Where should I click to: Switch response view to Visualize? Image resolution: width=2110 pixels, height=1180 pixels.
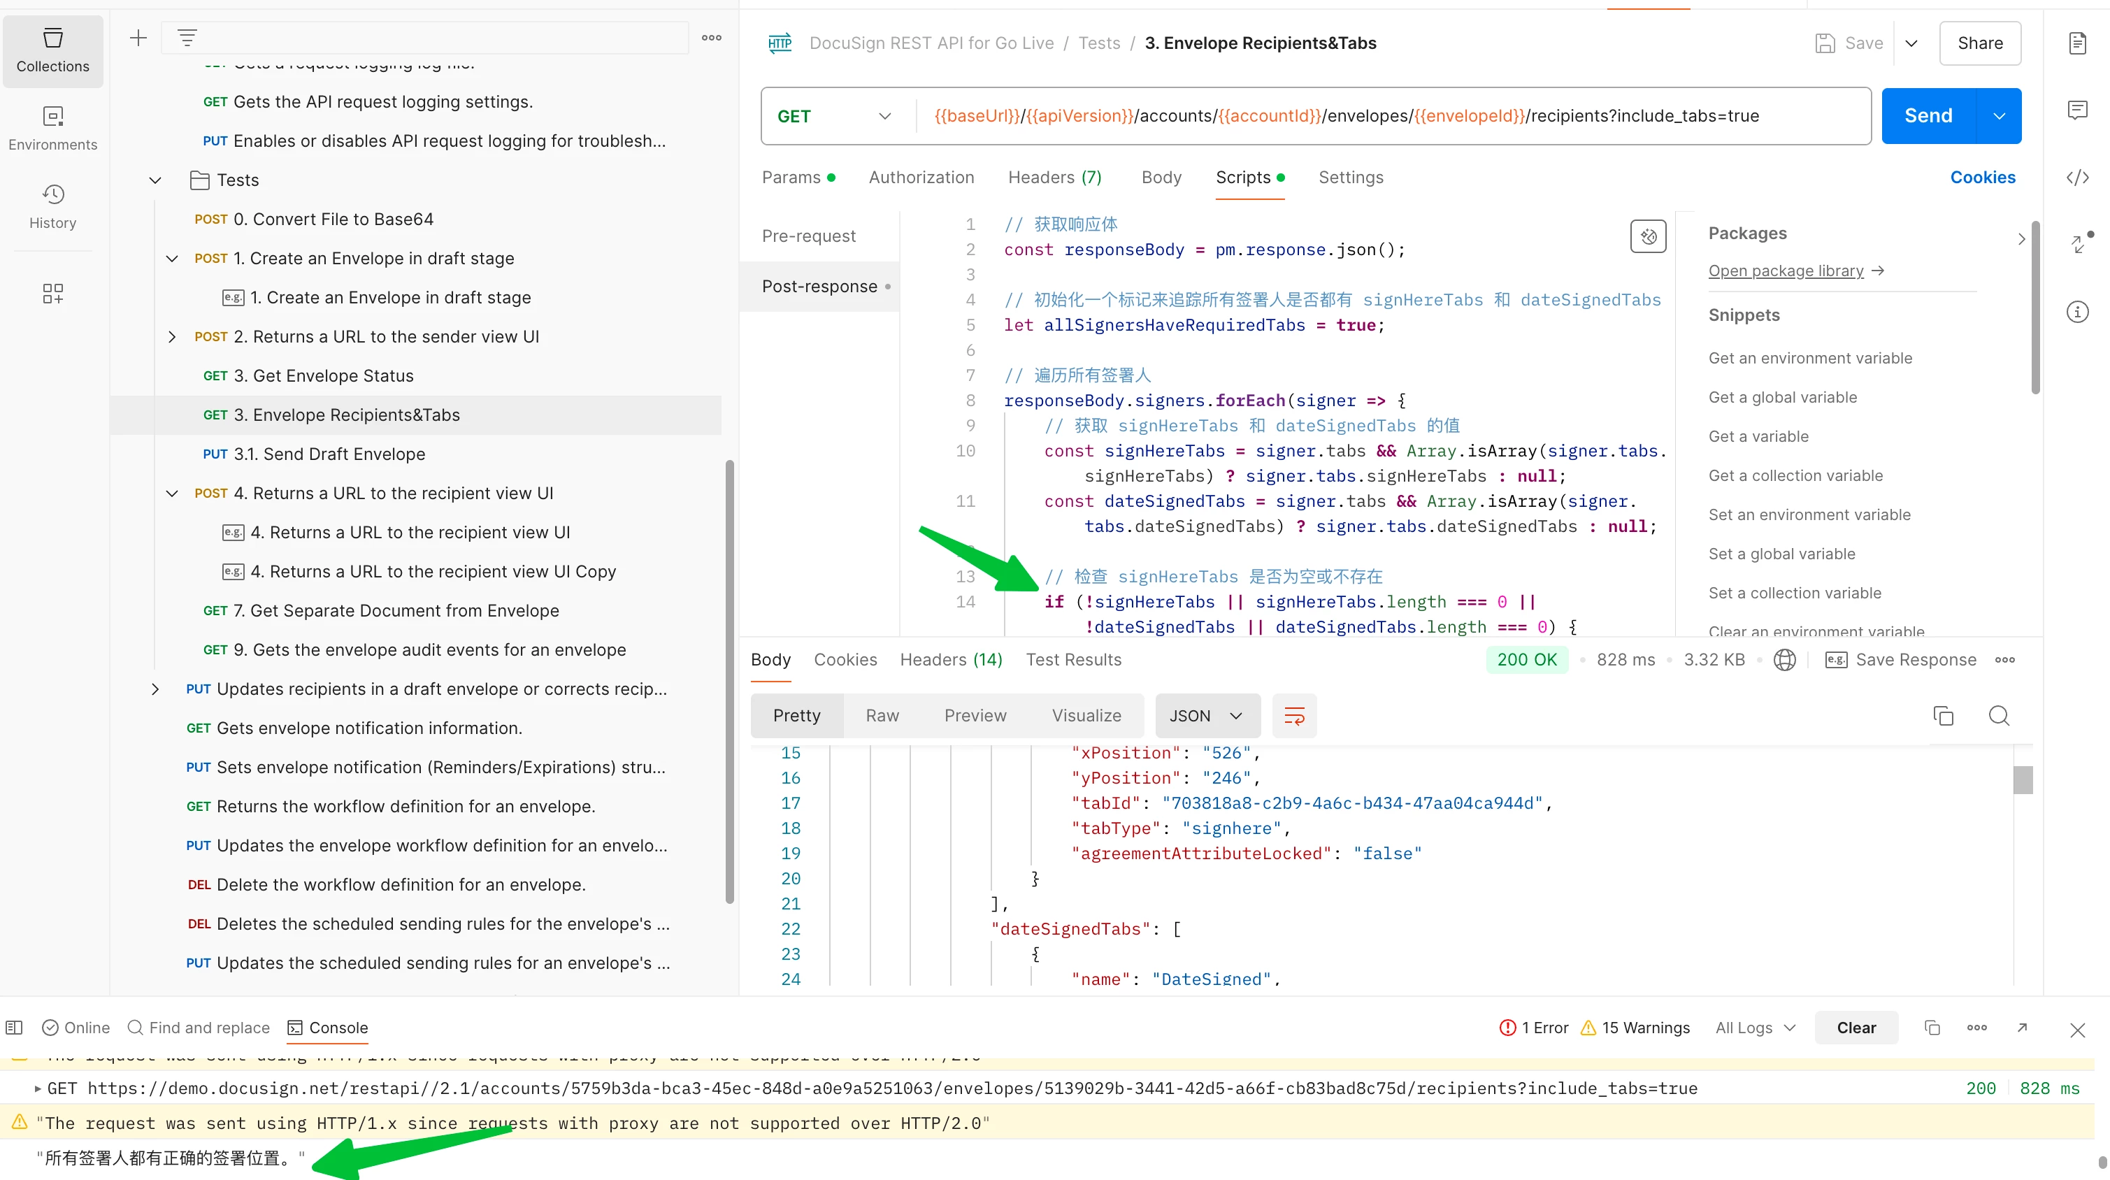pyautogui.click(x=1086, y=717)
